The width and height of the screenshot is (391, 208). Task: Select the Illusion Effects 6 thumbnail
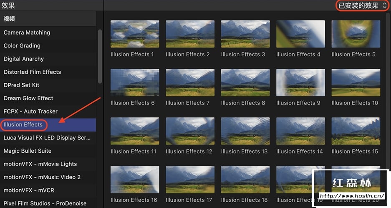point(135,82)
